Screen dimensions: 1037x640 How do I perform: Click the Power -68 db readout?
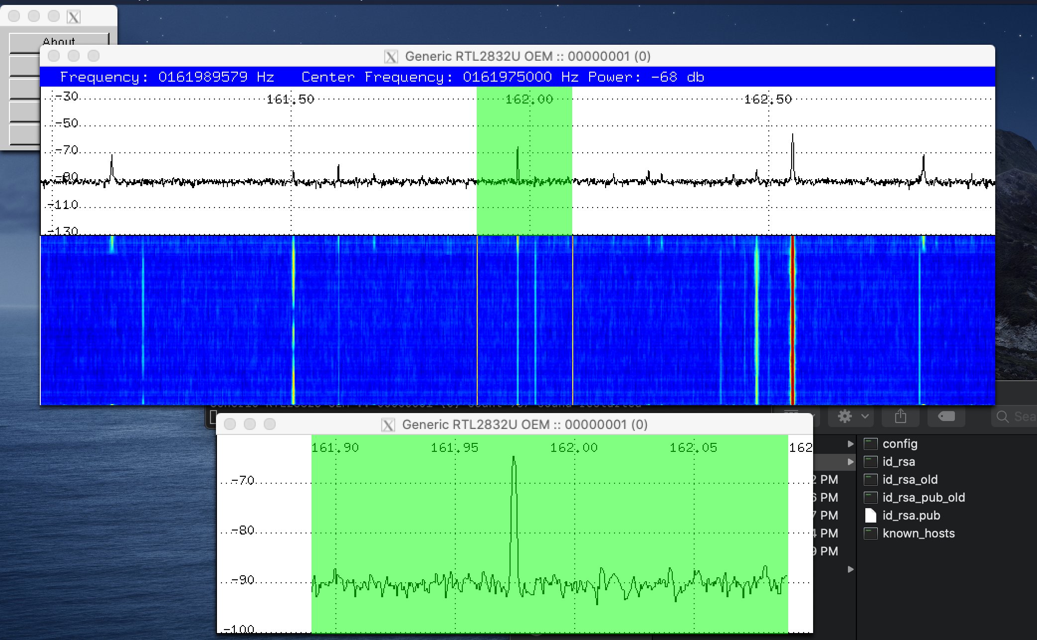coord(646,77)
